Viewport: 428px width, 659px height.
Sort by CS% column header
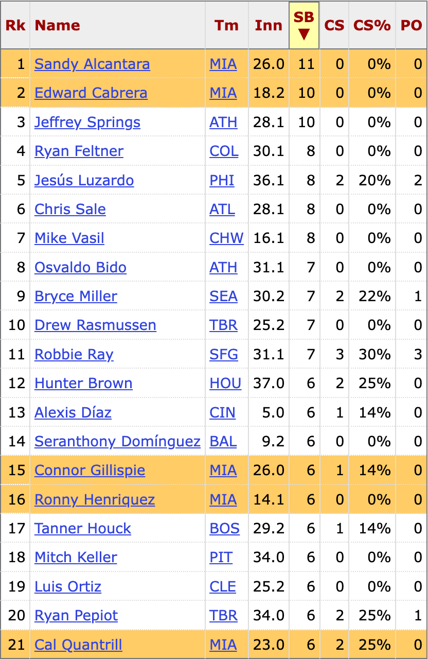(372, 25)
